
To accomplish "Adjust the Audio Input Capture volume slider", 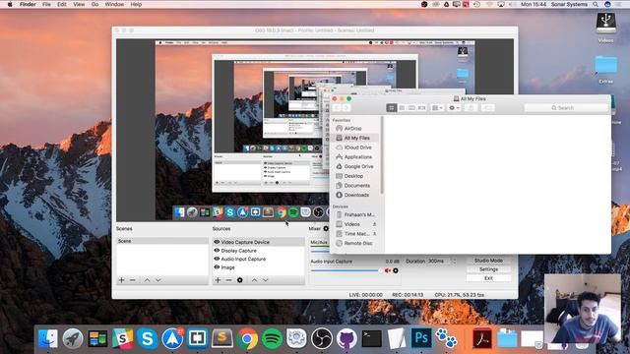I will click(x=346, y=270).
